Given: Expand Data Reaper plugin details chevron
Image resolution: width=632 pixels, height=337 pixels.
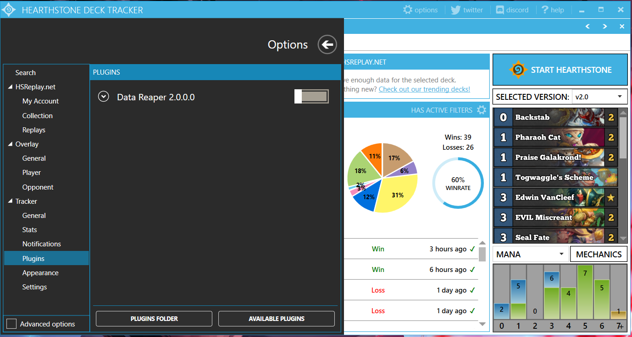Looking at the screenshot, I should [x=104, y=97].
